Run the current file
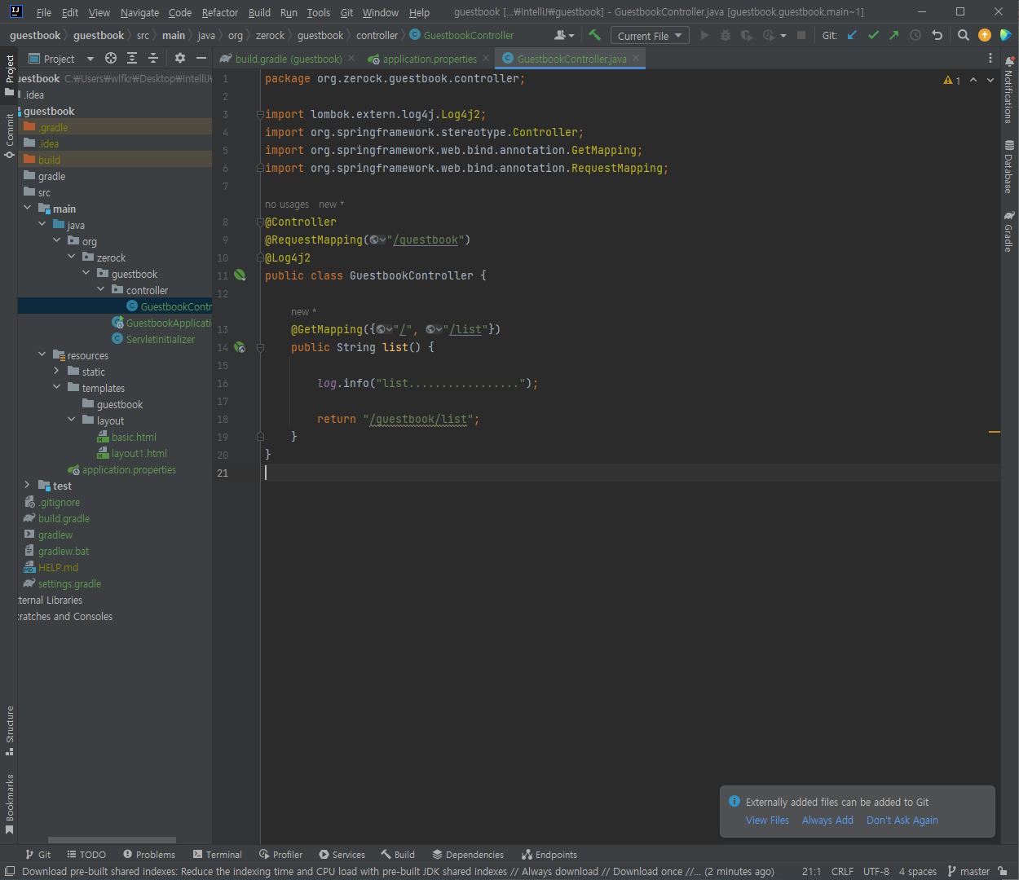 (704, 35)
